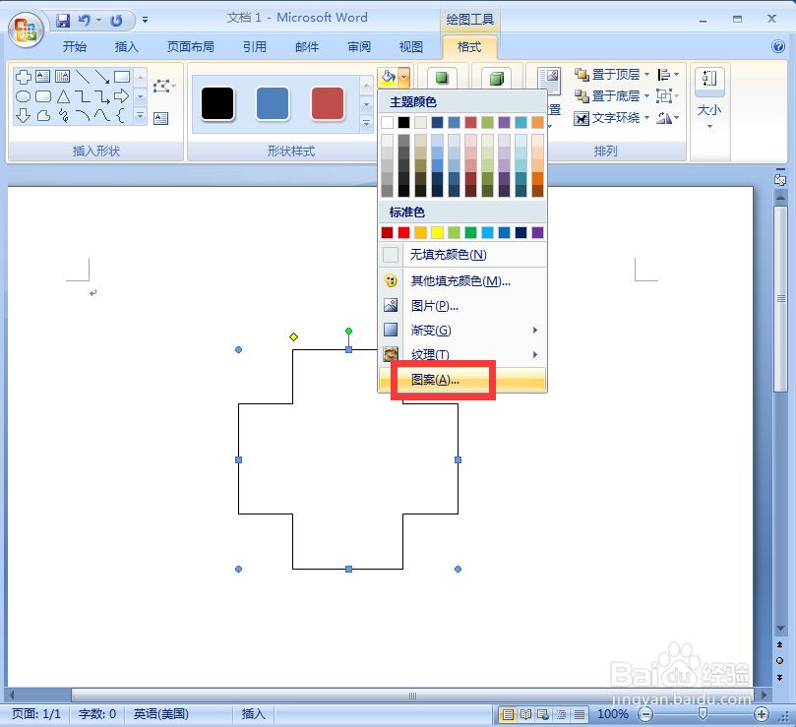Click the zoom slider handle
Image resolution: width=796 pixels, height=727 pixels.
[x=704, y=714]
